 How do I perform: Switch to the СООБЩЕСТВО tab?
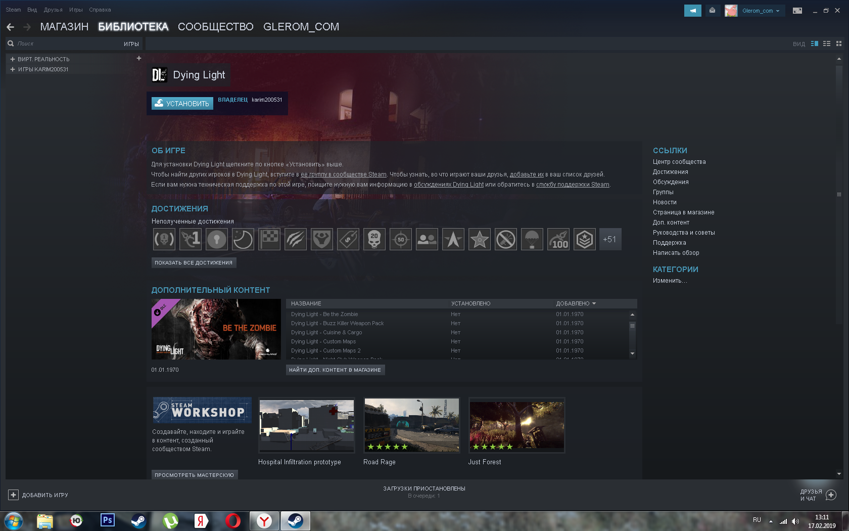tap(216, 27)
